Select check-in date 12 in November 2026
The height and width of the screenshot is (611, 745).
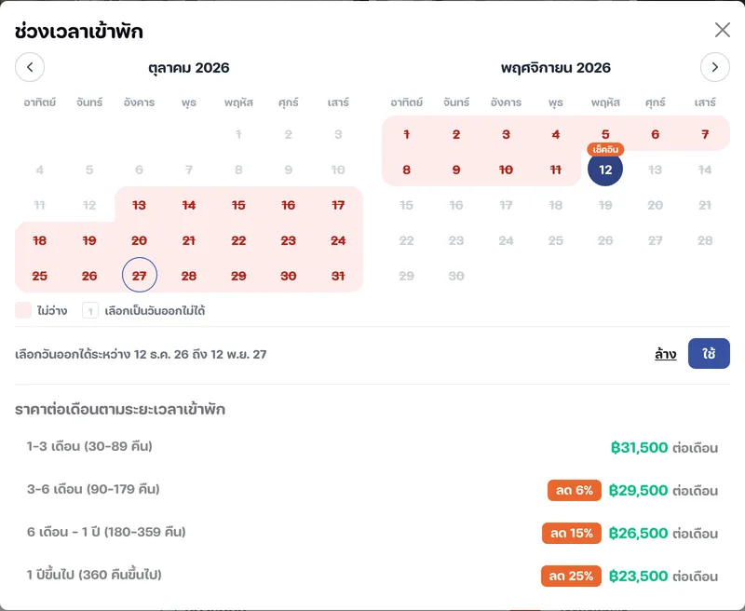(605, 170)
